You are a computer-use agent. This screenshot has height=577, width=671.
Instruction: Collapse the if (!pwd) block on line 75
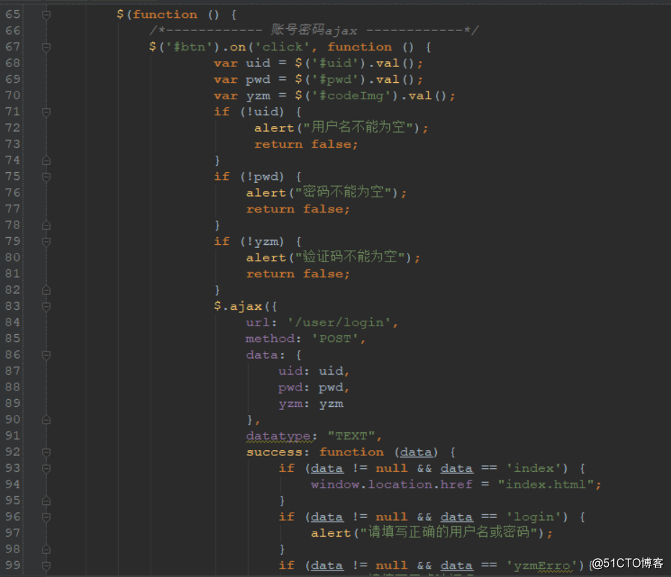click(46, 177)
